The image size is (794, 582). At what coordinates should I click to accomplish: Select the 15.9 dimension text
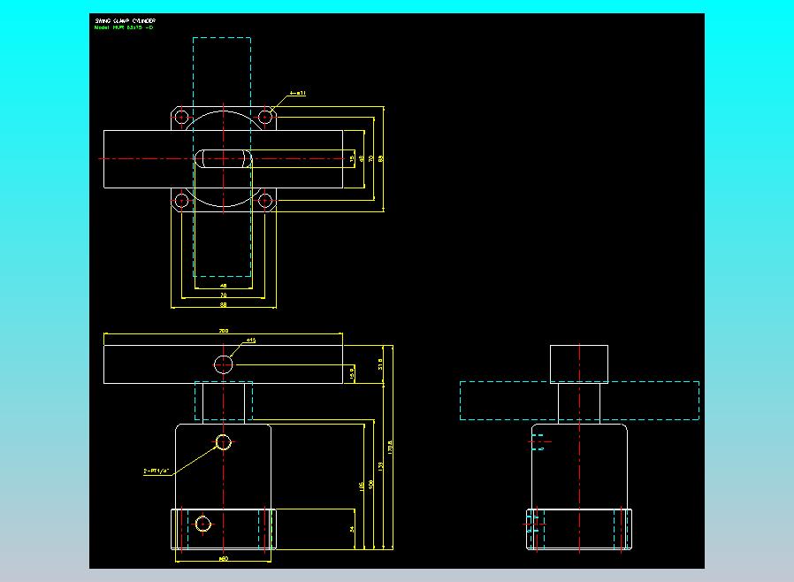tap(352, 374)
